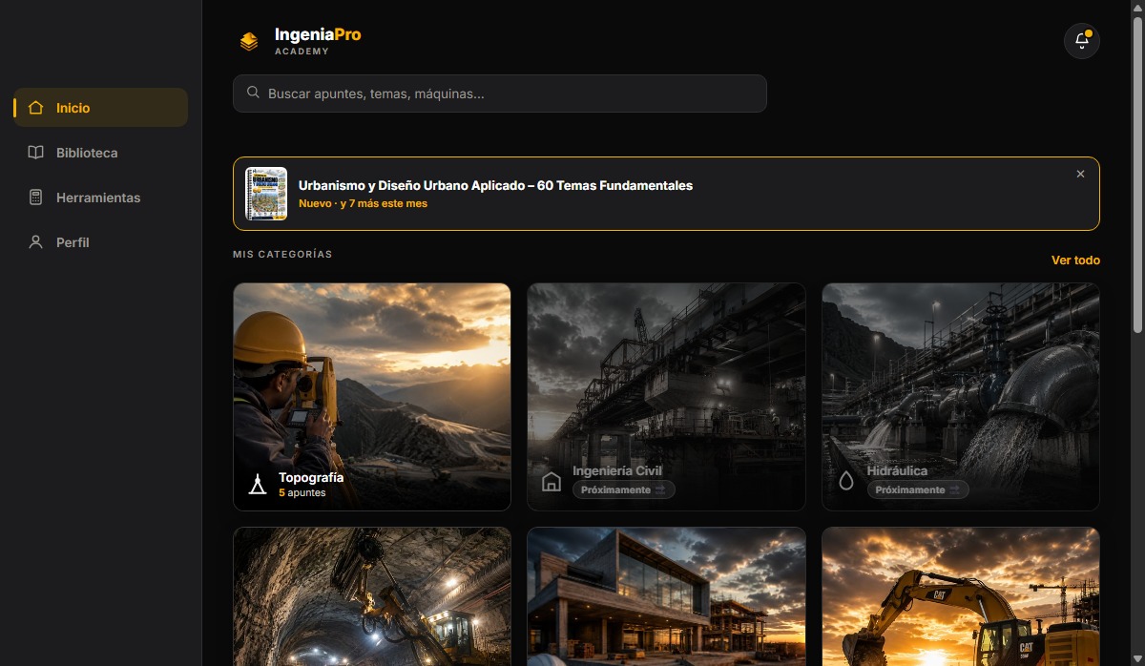Open the Herramientas menu item
This screenshot has width=1145, height=666.
100,198
